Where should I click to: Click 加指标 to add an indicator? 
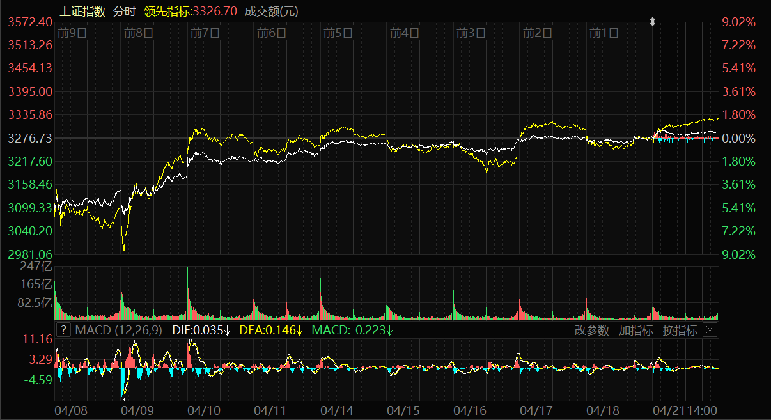click(x=635, y=331)
